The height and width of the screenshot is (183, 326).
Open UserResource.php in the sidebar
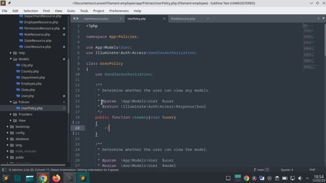pyautogui.click(x=37, y=47)
